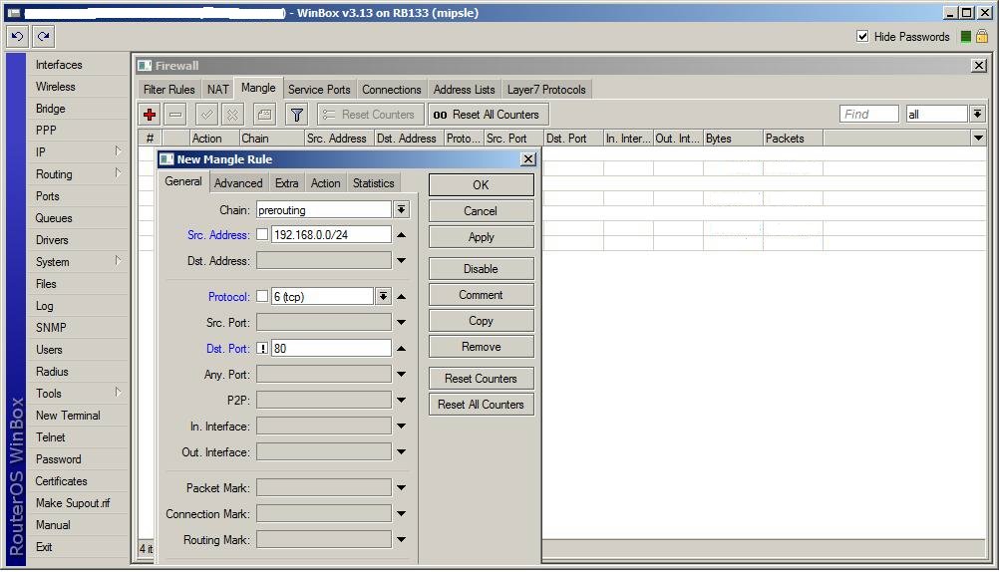The width and height of the screenshot is (999, 572).
Task: Open the Connections tab
Action: pos(392,90)
